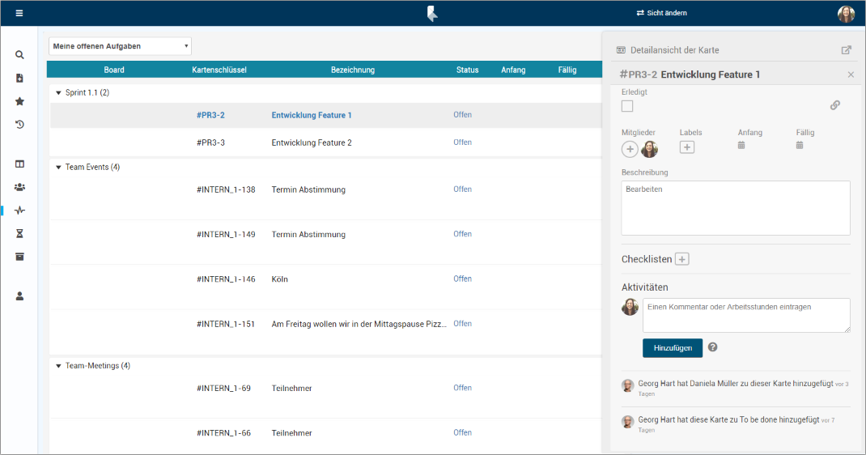This screenshot has height=455, width=866.
Task: Collapse the Sprint 1.1 group
Action: tap(58, 93)
